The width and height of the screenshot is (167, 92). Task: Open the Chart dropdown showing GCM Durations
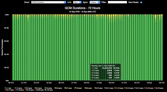tap(49, 2)
